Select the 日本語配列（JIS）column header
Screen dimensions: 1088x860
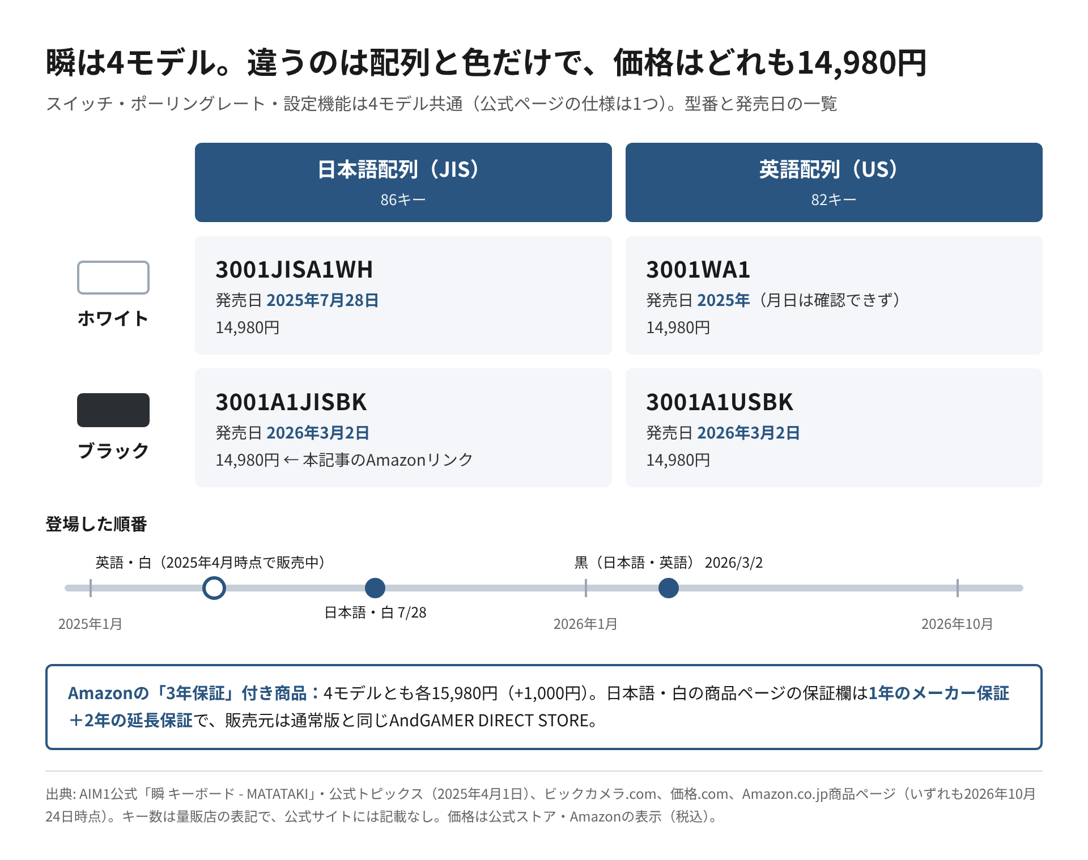[x=403, y=182]
